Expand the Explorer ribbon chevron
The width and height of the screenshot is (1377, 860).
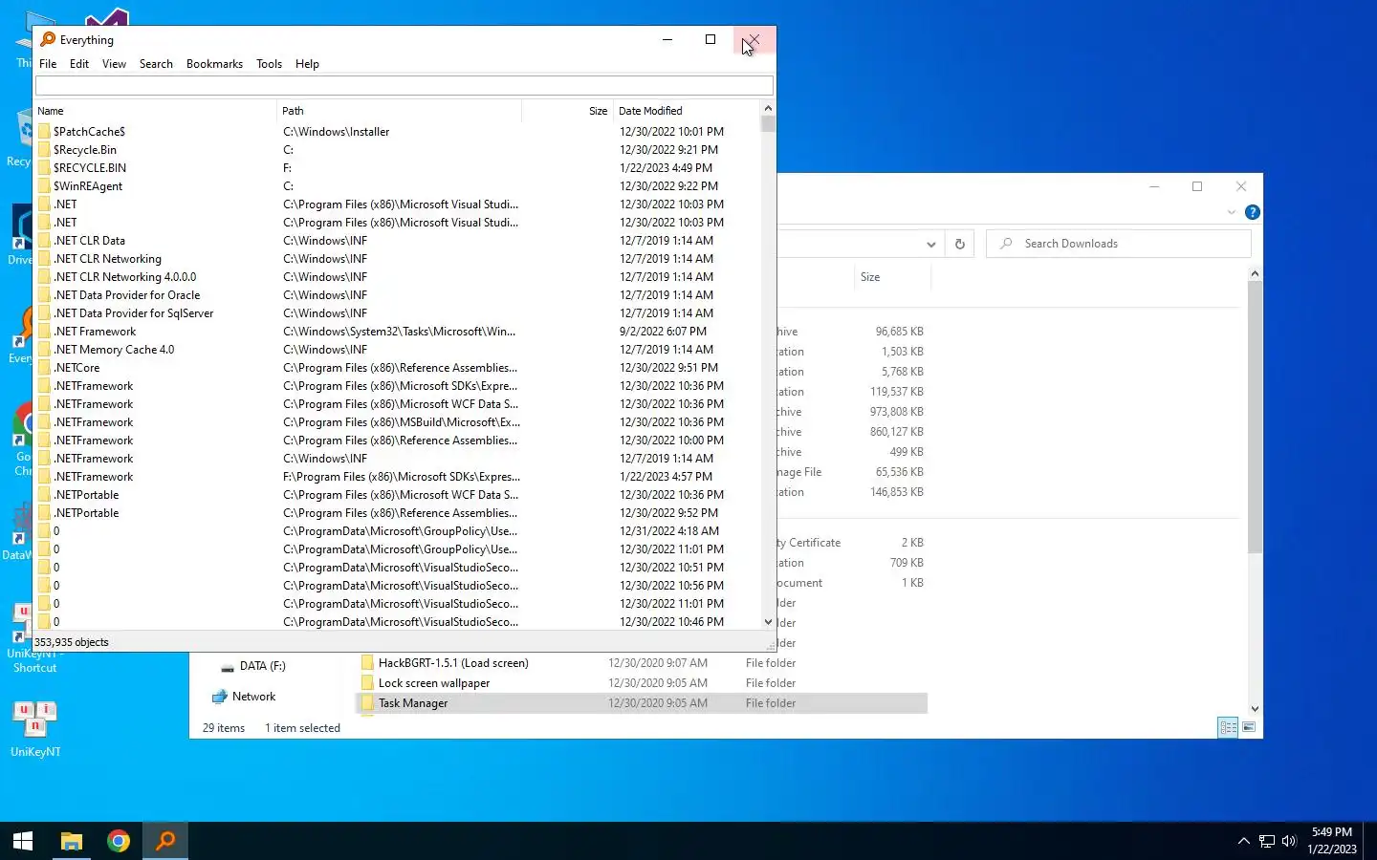click(1232, 212)
